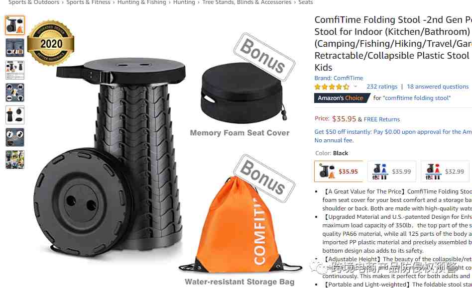Expand the star rating dropdown arrow
472x288 pixels.
coord(355,87)
